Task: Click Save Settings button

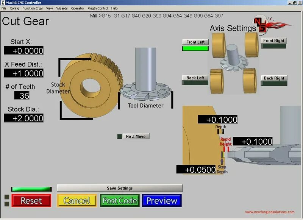Action: coord(120,188)
